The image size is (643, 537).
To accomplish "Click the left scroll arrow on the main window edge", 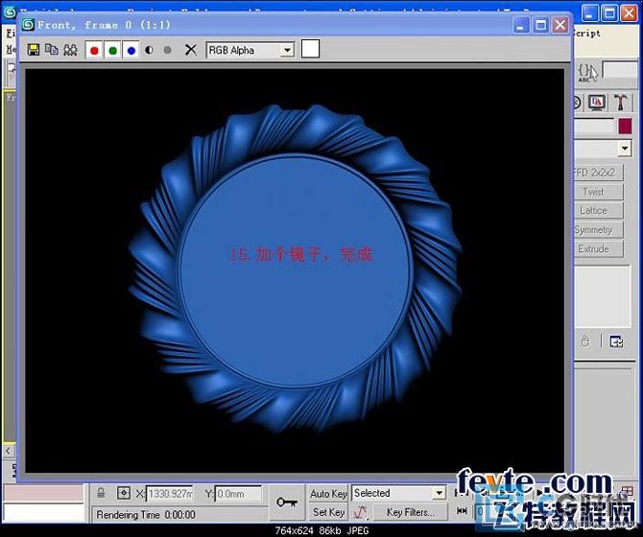I will [x=9, y=451].
